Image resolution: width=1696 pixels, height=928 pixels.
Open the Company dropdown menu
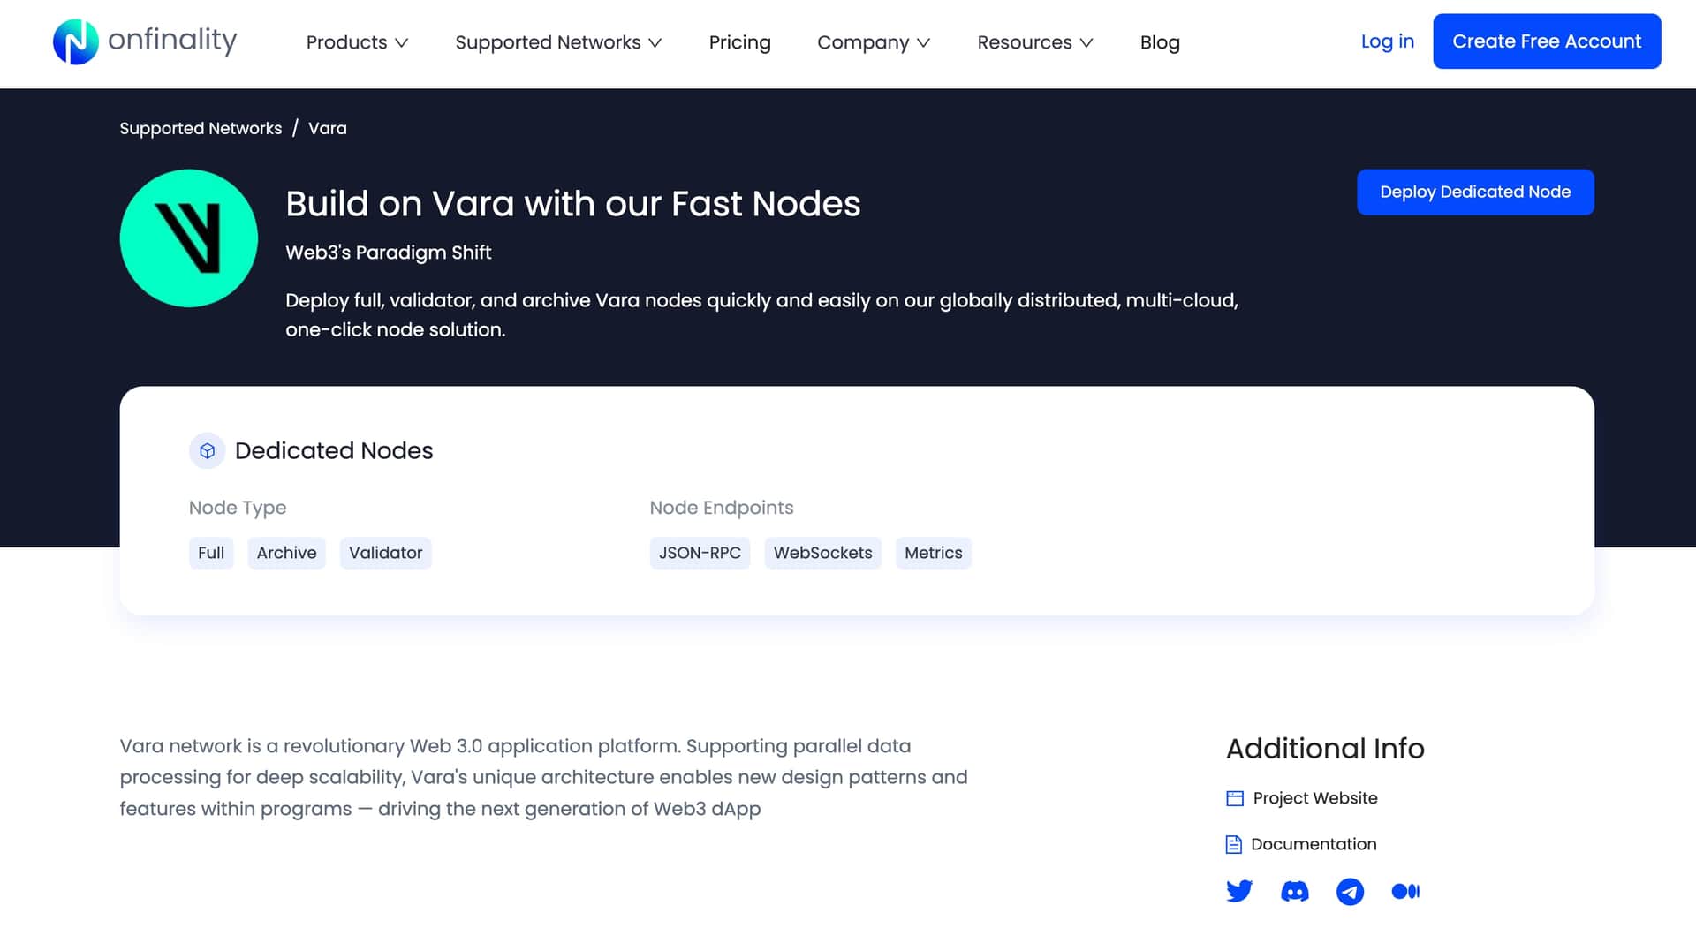[873, 42]
